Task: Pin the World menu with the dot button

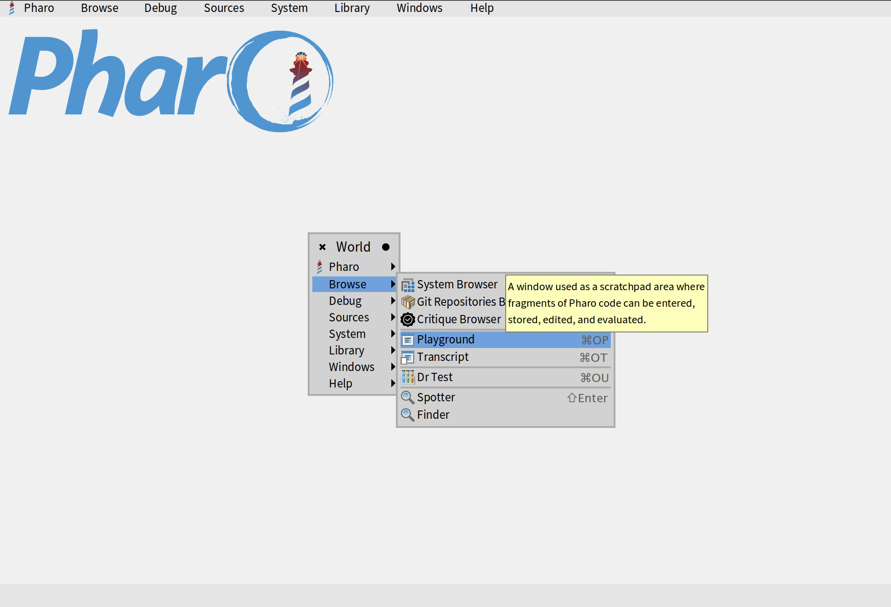Action: tap(386, 247)
